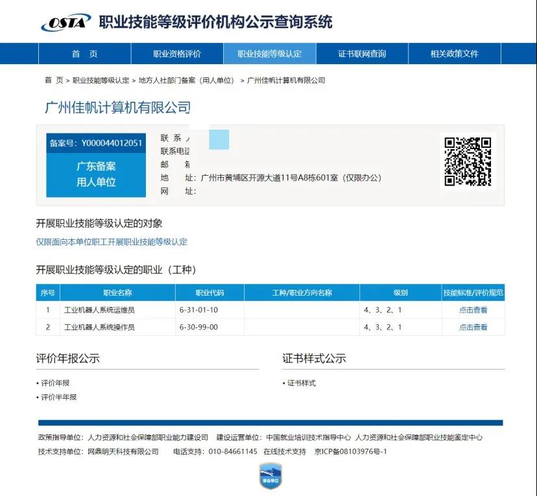Click the 职业名称 column header
The width and height of the screenshot is (537, 496).
click(117, 292)
